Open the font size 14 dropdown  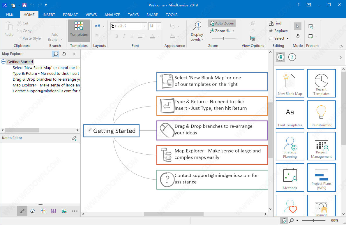159,26
